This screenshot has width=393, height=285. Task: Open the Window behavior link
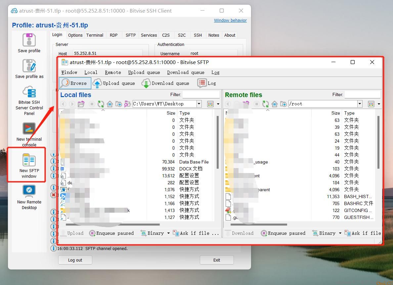(x=230, y=20)
